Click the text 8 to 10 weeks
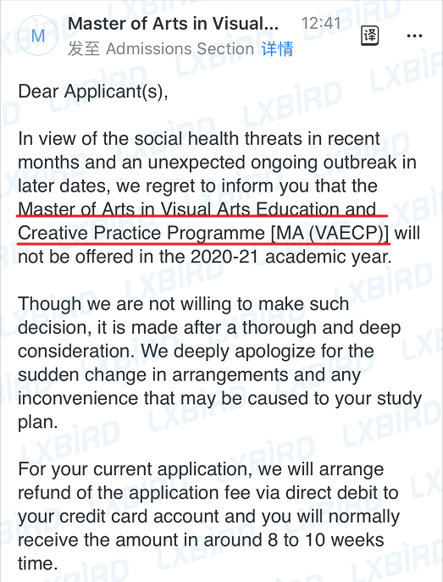 click(x=326, y=540)
